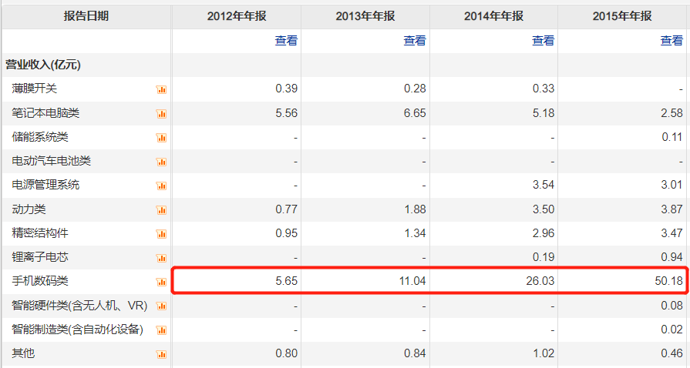Click chart icon for 精密结构件

161,234
